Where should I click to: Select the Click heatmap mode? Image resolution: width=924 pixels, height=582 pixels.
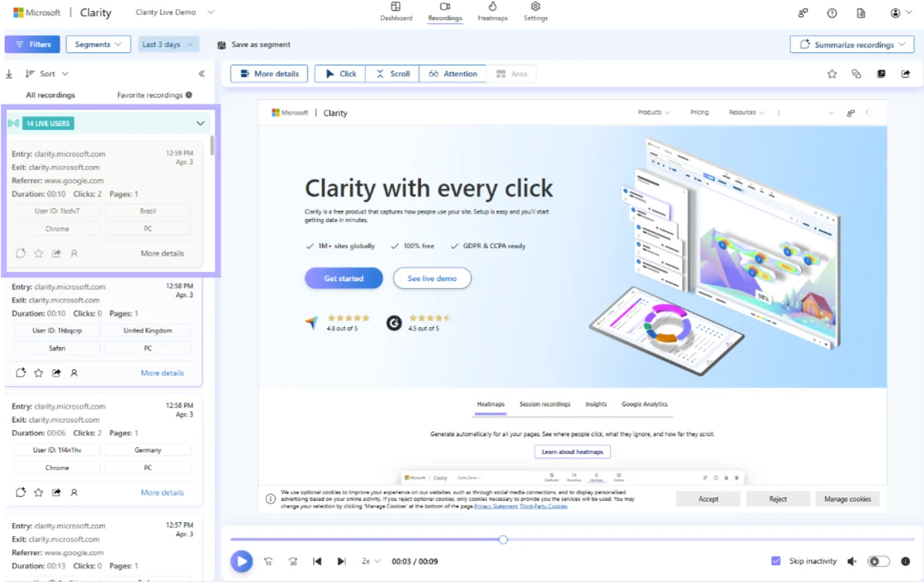341,74
